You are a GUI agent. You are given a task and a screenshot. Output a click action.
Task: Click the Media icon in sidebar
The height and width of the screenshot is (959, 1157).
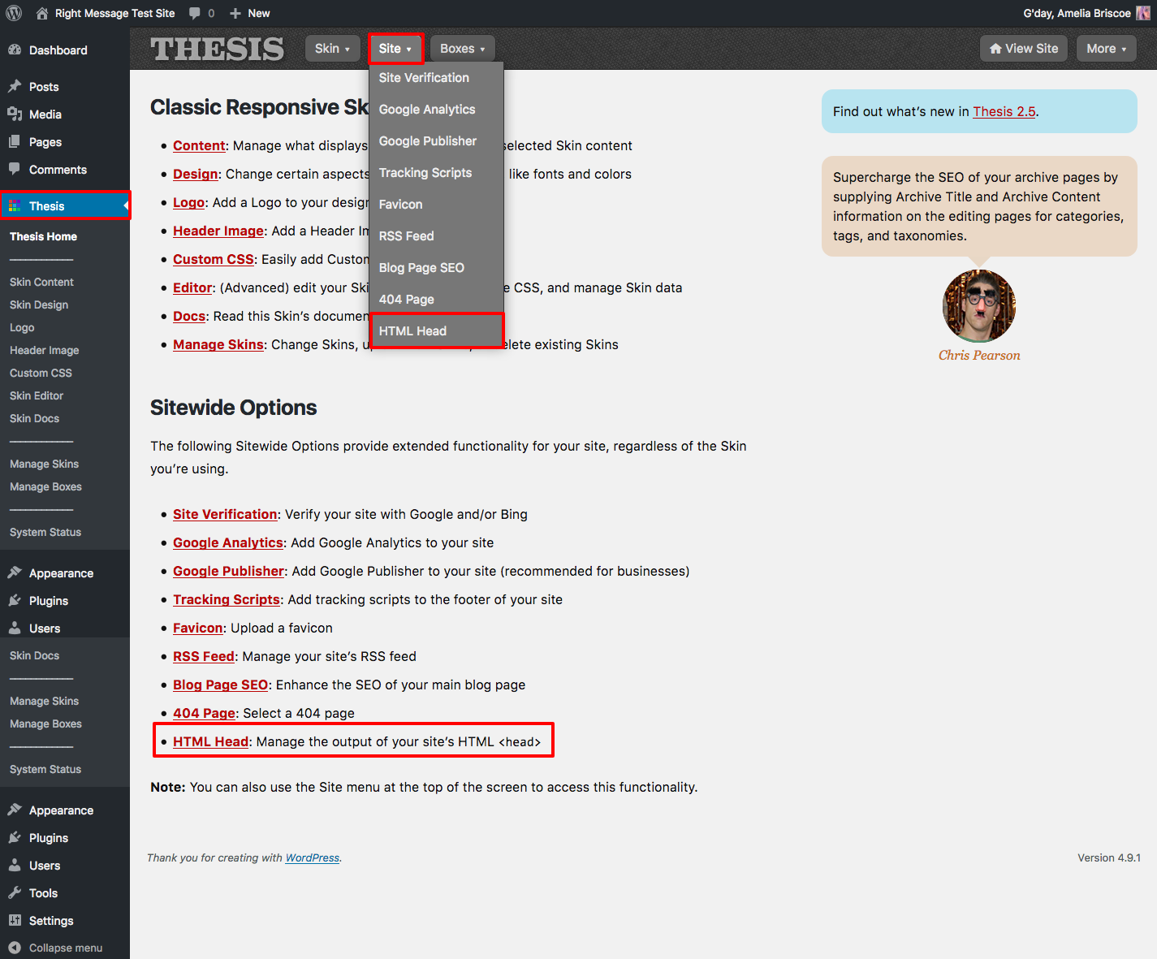[15, 114]
